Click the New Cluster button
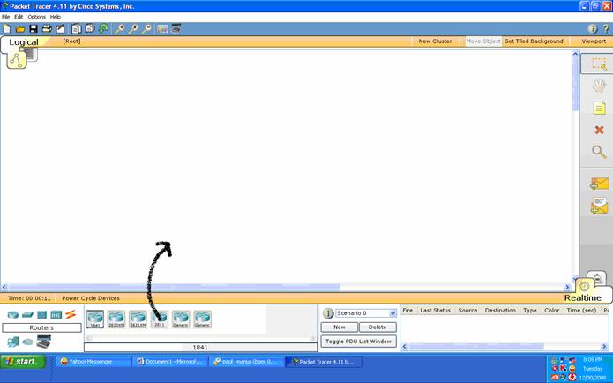Screen dimensions: 613x383 pos(435,41)
